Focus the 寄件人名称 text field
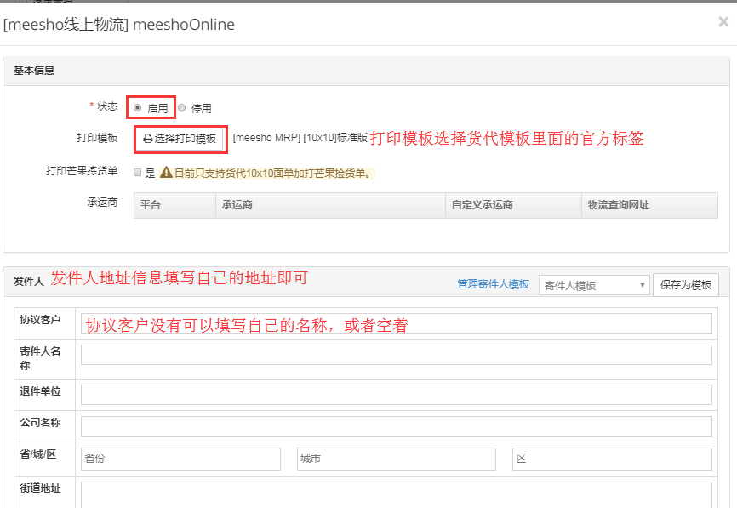 click(396, 355)
